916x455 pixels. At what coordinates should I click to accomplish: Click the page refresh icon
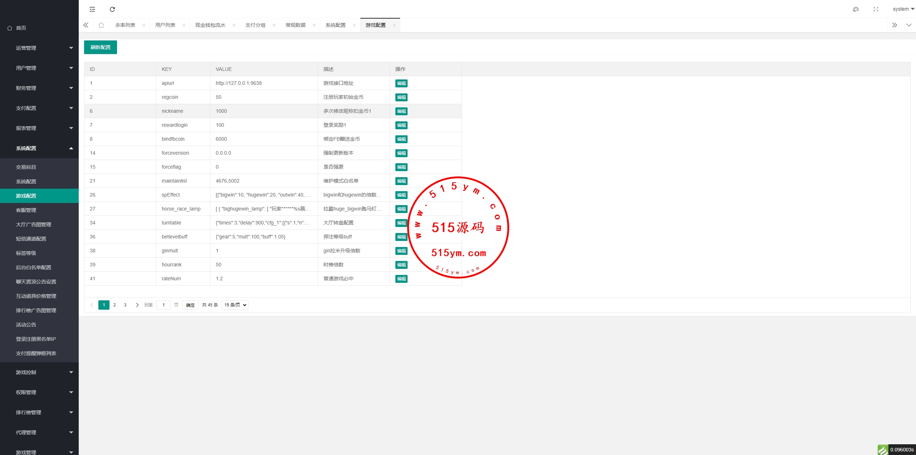pos(112,9)
